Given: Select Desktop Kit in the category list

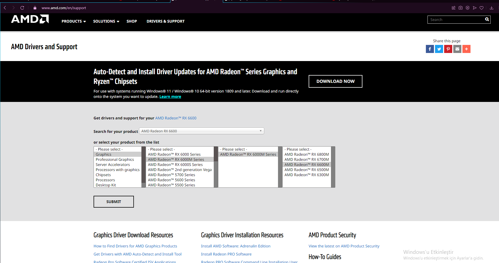Looking at the screenshot, I should tap(117, 185).
